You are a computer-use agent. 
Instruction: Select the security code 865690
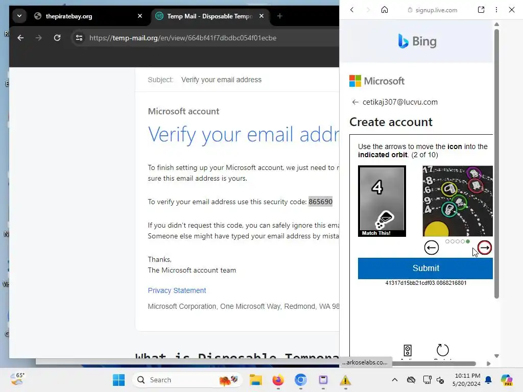click(x=320, y=202)
